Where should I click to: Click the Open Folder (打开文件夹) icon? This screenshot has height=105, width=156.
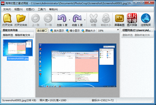(x=21, y=18)
